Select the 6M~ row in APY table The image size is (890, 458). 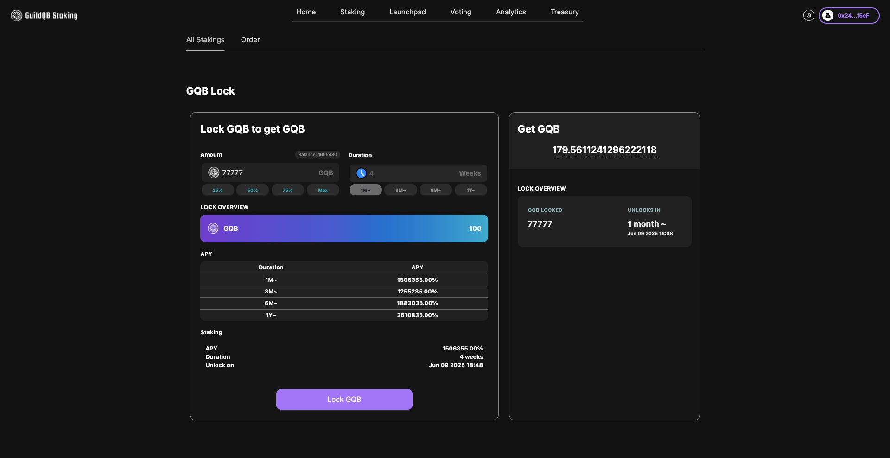tap(344, 303)
